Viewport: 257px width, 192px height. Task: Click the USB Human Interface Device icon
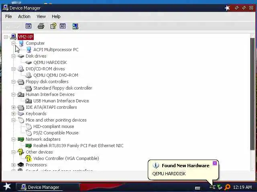point(29,101)
